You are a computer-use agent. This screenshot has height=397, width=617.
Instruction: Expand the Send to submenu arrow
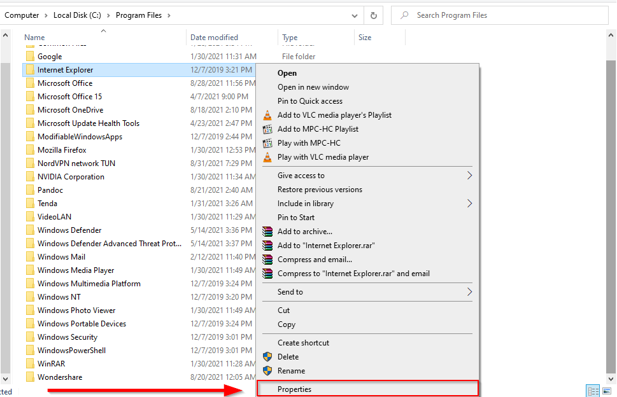pos(469,291)
